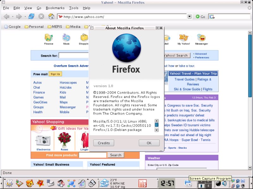Screen dimensions: 253x189
Task: Expand the URL history dropdown
Action: click(189, 16)
